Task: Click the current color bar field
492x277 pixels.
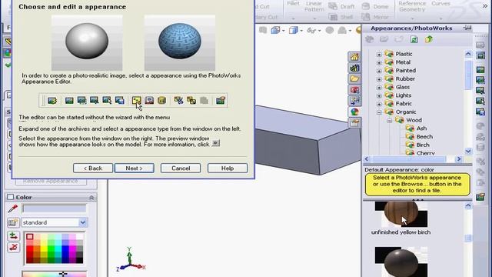Action: pyautogui.click(x=55, y=209)
